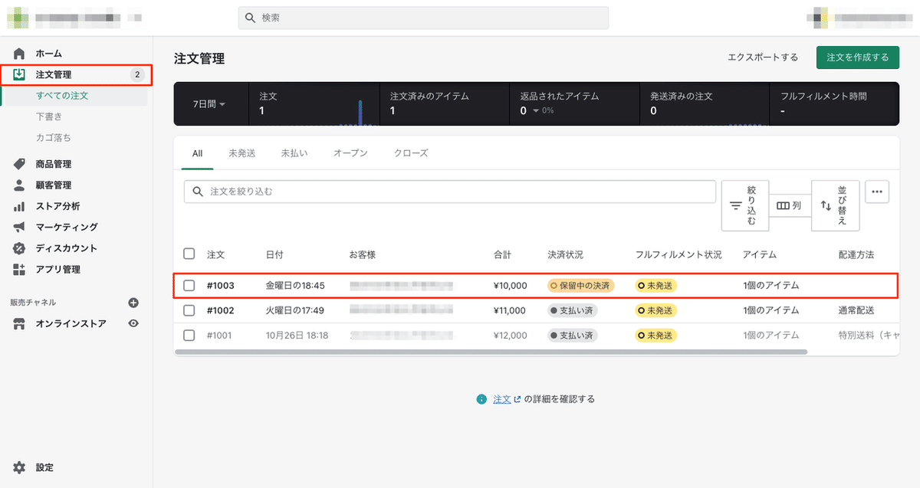Click the 注文管理 inbox icon in sidebar

tap(20, 74)
